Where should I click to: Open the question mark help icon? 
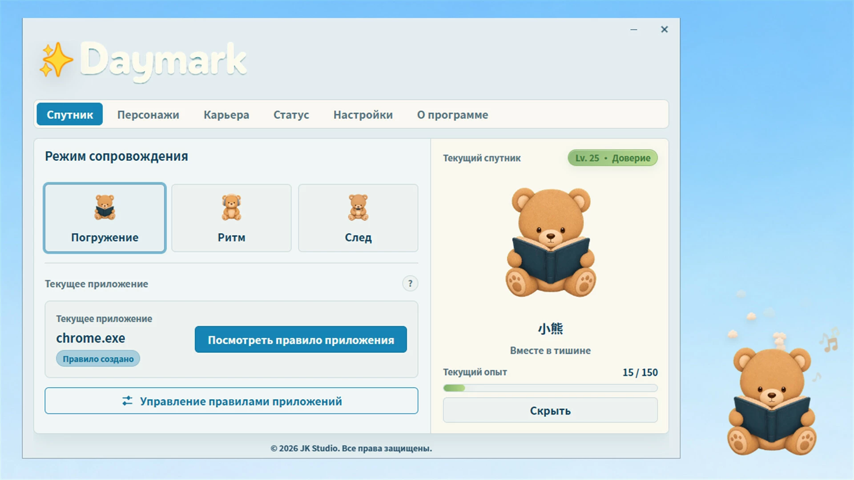[x=410, y=284]
